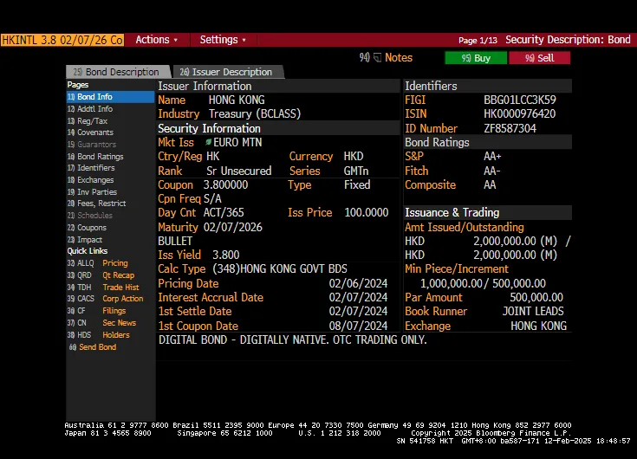Screen dimensions: 637x459
Task: Click the red Sell button
Action: 539,58
